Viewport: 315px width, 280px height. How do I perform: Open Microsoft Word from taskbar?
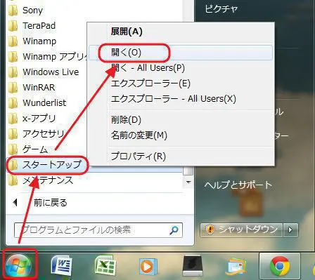[62, 266]
